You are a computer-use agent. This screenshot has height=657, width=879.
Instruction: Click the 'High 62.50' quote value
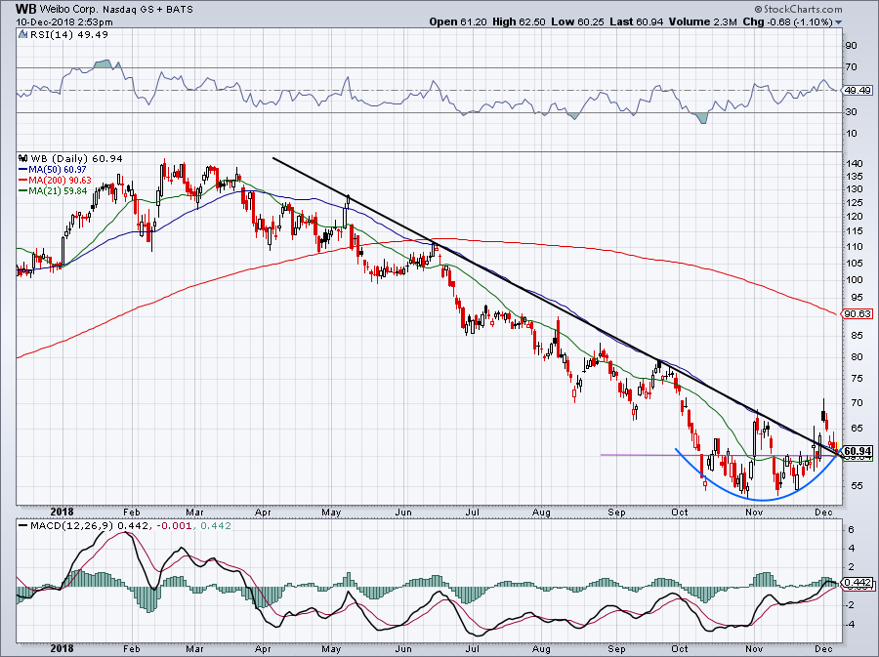(x=519, y=22)
